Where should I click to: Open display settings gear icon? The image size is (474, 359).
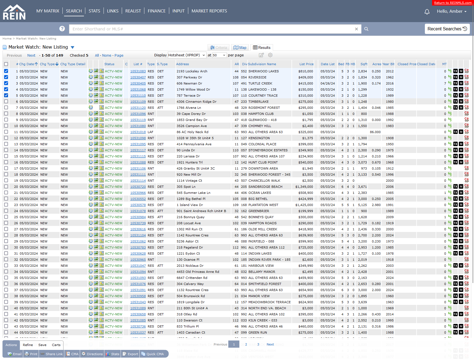coord(270,55)
